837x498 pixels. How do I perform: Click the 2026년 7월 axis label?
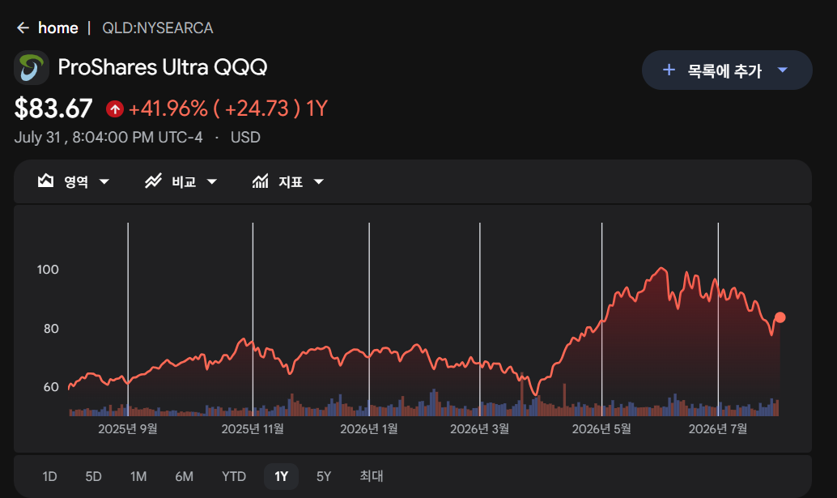(x=718, y=428)
